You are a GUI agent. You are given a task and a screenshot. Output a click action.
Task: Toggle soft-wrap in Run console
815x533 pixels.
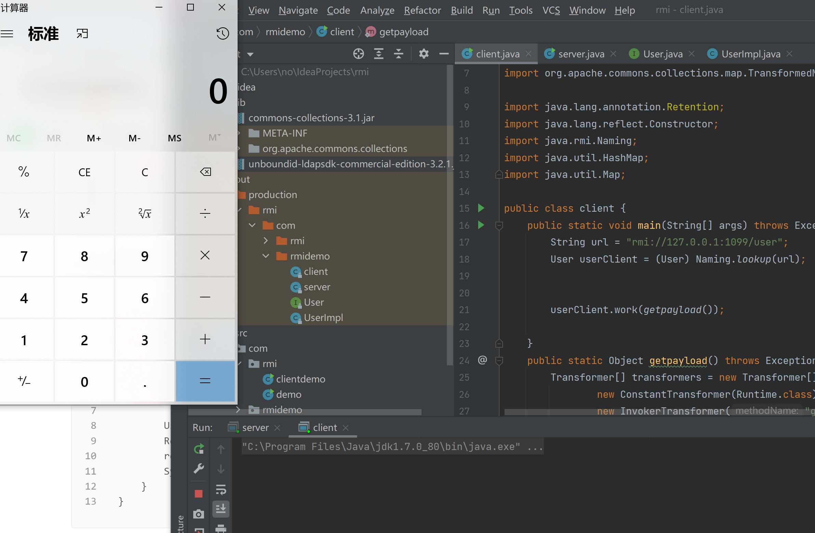click(221, 490)
